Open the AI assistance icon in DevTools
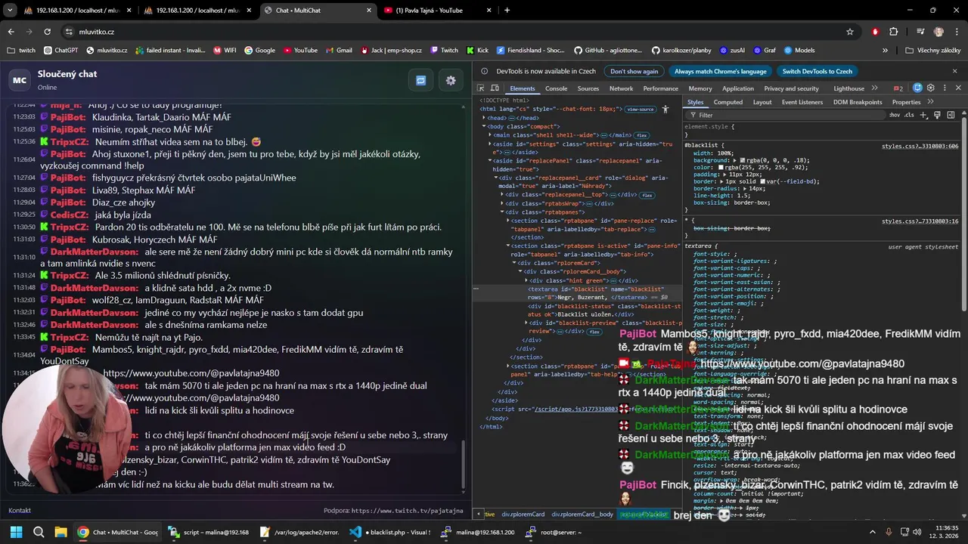968x544 pixels. 917,88
